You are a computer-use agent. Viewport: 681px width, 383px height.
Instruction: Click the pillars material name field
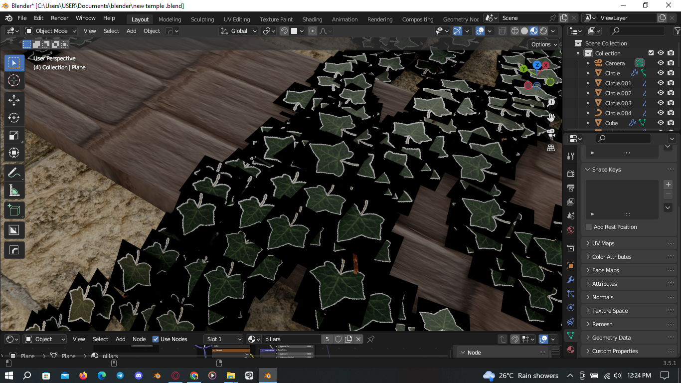292,339
